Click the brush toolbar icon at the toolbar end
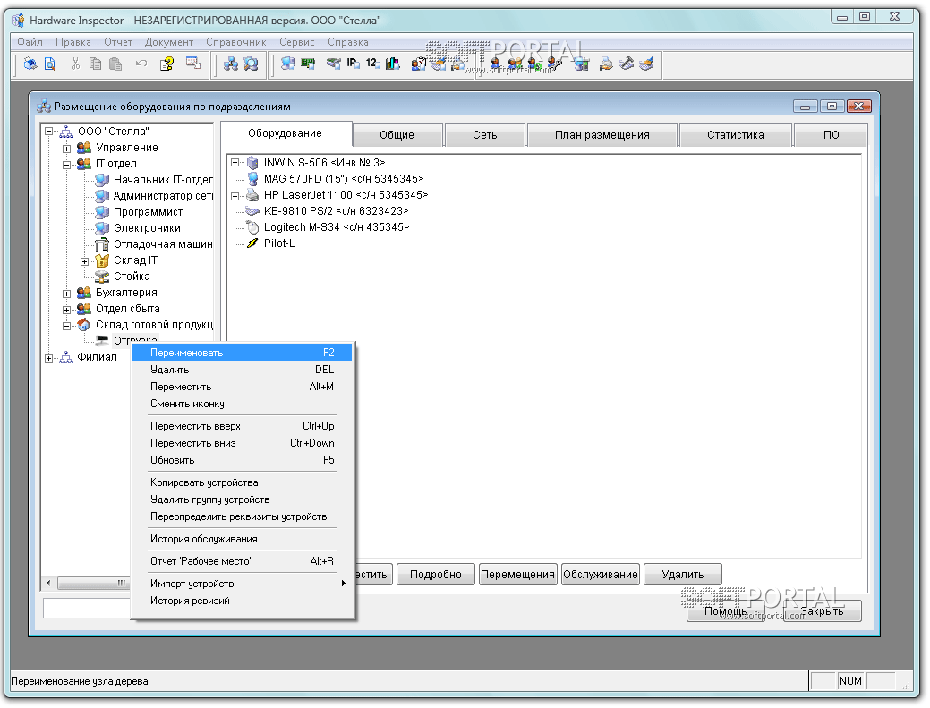930x708 pixels. click(647, 64)
